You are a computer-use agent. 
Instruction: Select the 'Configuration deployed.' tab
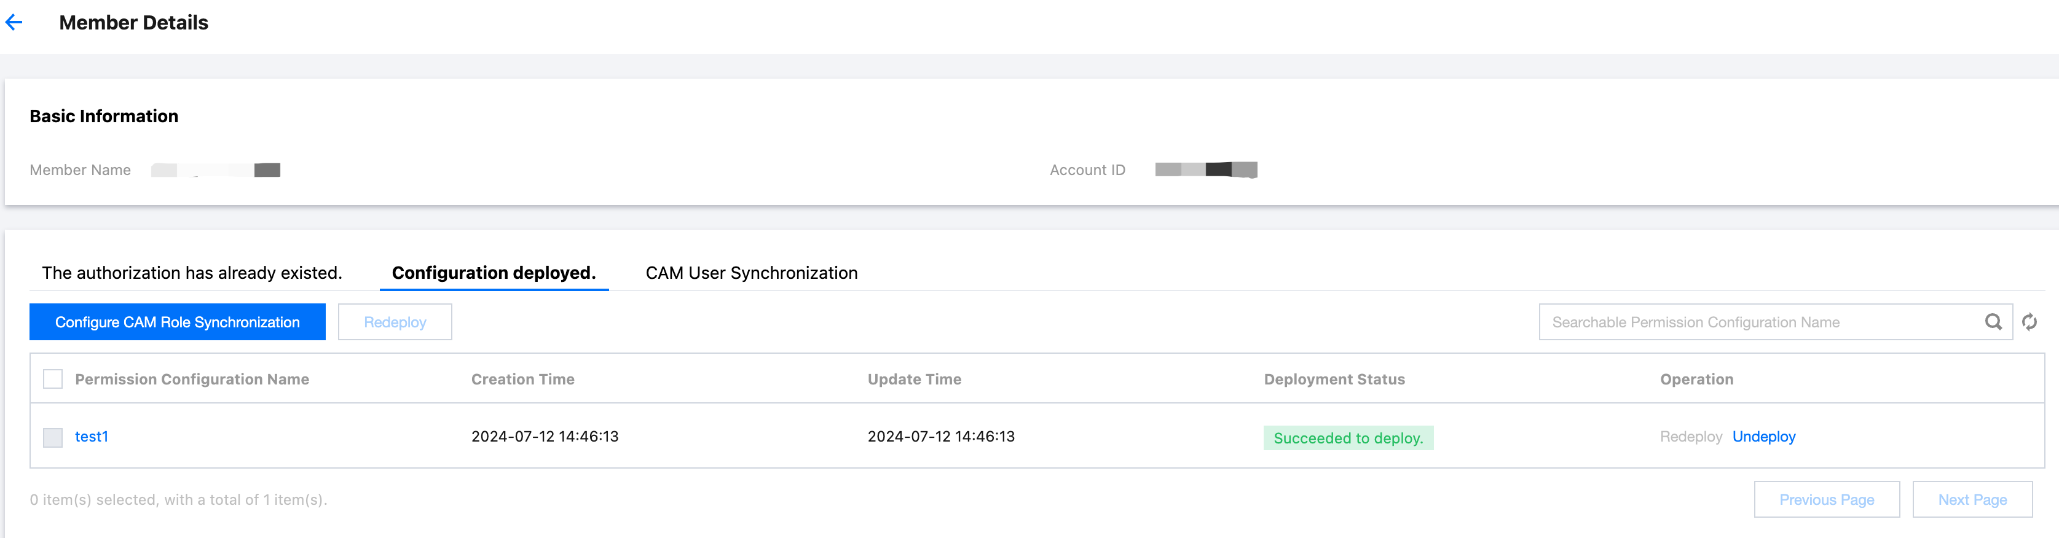[493, 273]
